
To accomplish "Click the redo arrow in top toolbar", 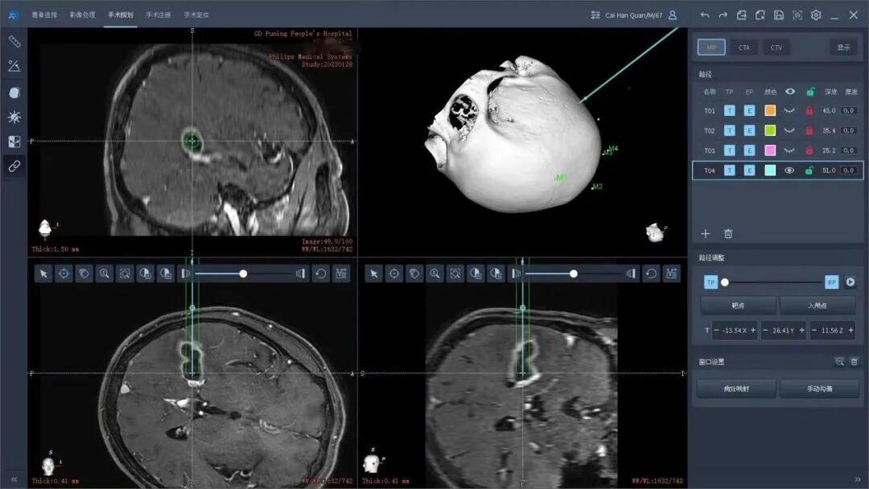I will tap(723, 15).
